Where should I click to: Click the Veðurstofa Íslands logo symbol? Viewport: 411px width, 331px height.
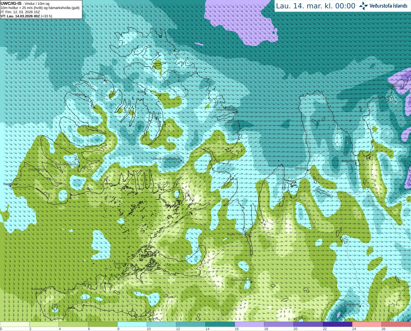pos(363,6)
